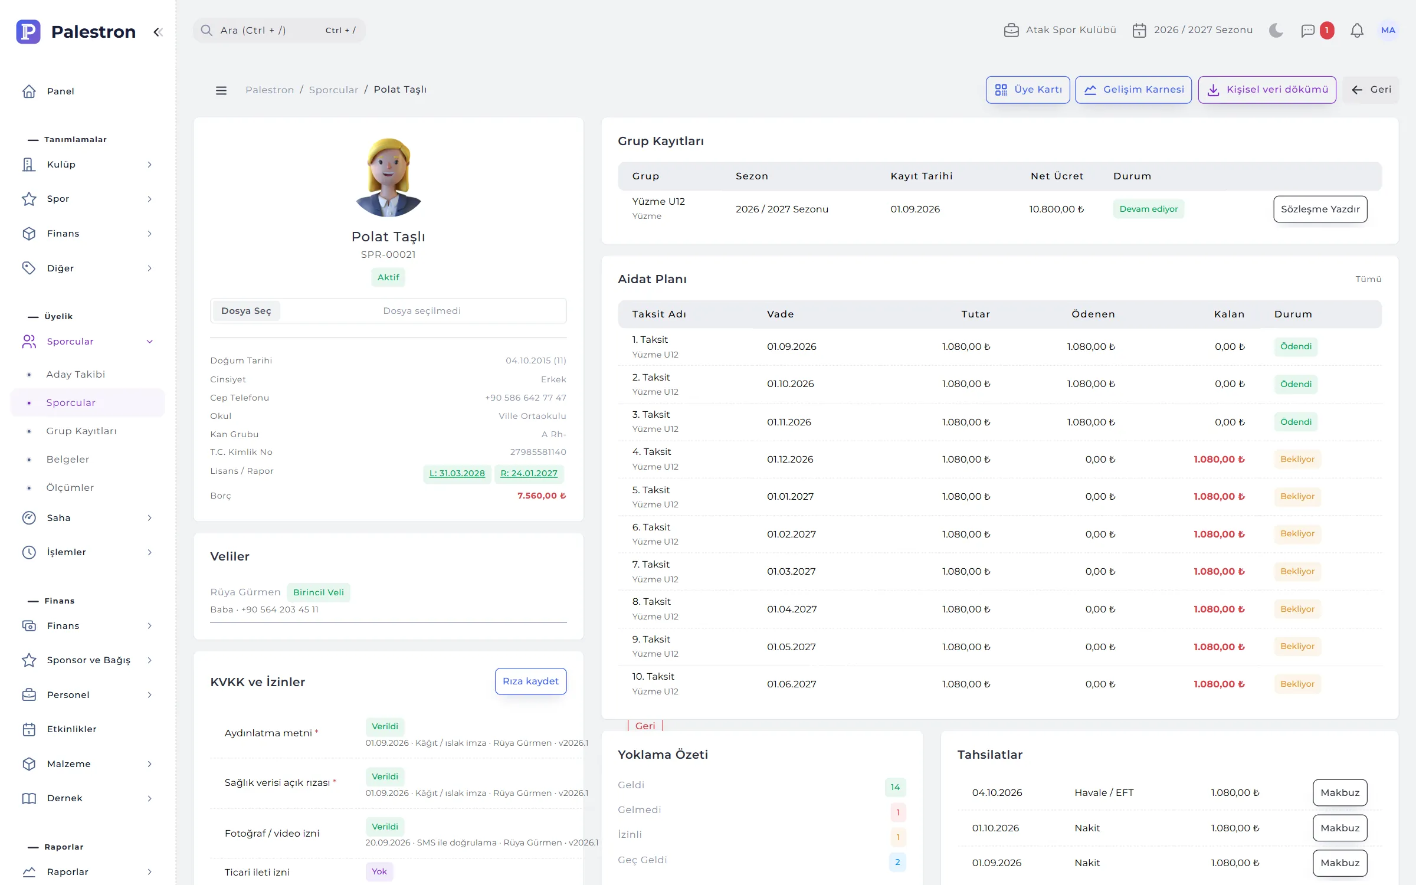Image resolution: width=1416 pixels, height=885 pixels.
Task: Open license link L: 31.03.2028
Action: tap(457, 473)
